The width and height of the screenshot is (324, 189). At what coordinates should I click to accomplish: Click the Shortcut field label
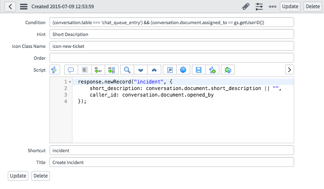coord(36,151)
